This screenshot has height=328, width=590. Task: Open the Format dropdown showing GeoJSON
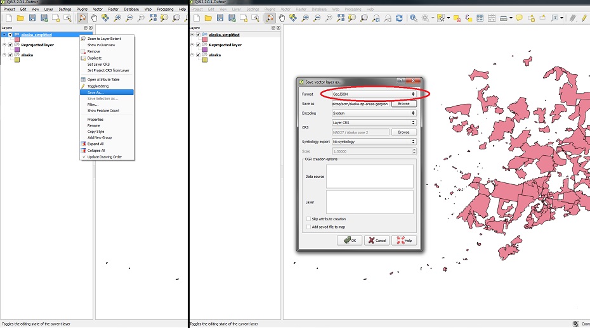coord(374,94)
